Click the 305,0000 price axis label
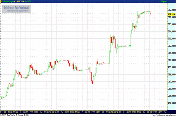 (171, 24)
